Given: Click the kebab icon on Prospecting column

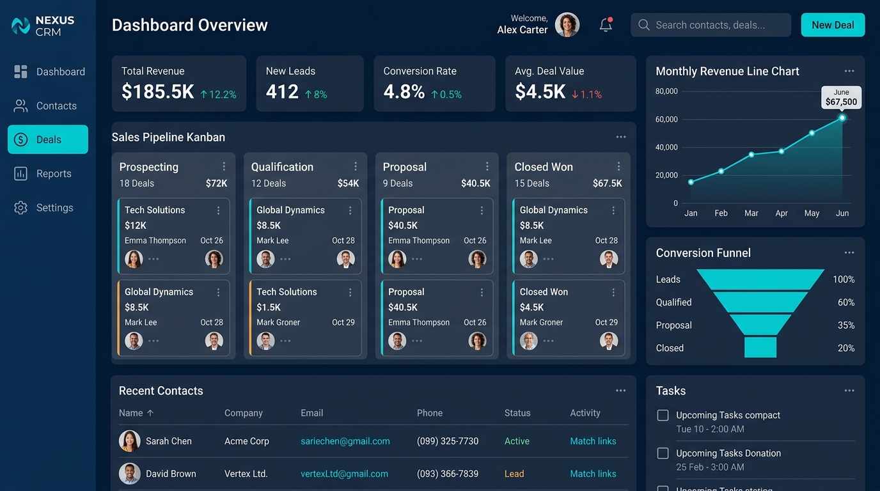Looking at the screenshot, I should 224,167.
